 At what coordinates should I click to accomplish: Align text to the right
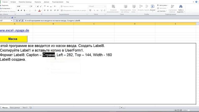click(51, 10)
